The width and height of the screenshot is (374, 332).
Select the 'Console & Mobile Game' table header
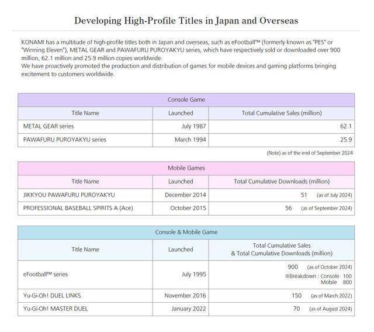[186, 232]
